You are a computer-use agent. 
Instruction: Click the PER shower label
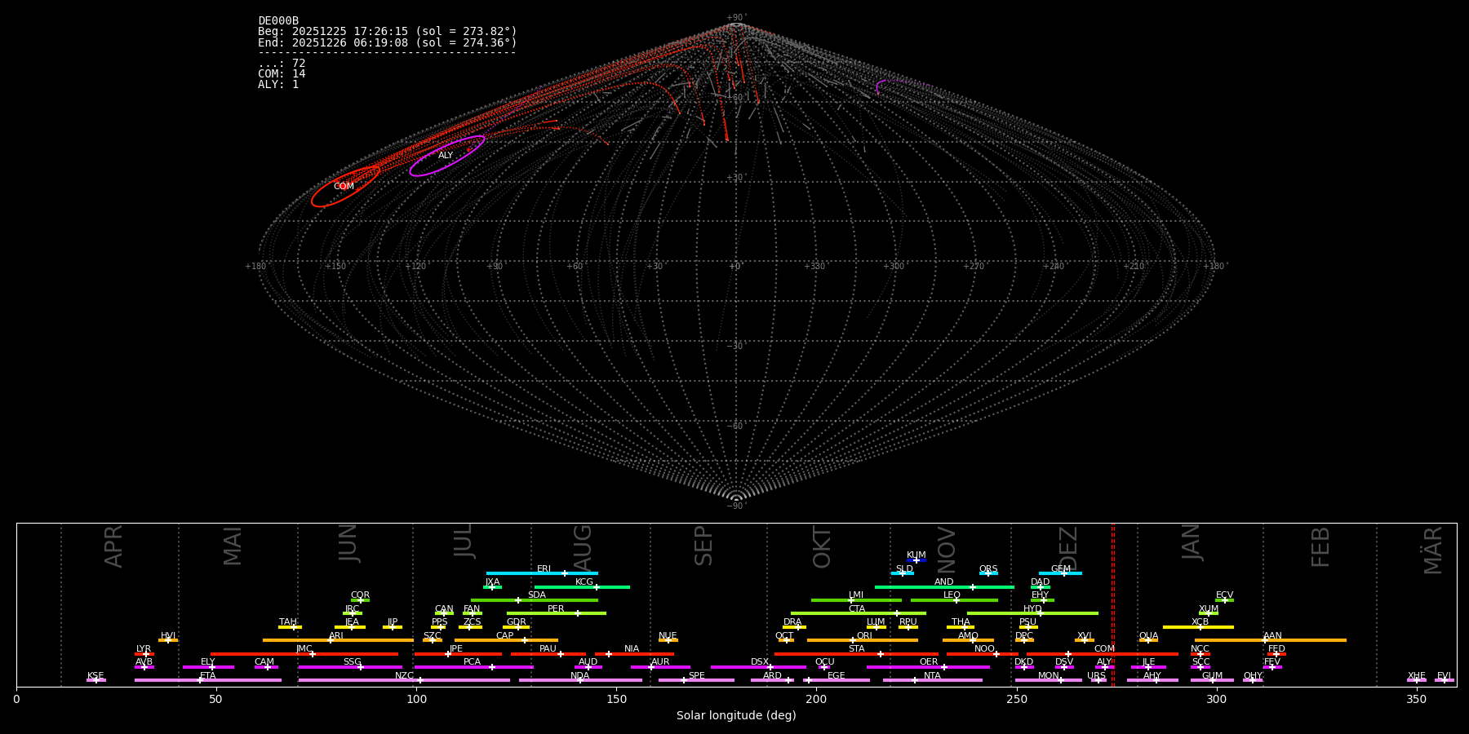tap(556, 609)
